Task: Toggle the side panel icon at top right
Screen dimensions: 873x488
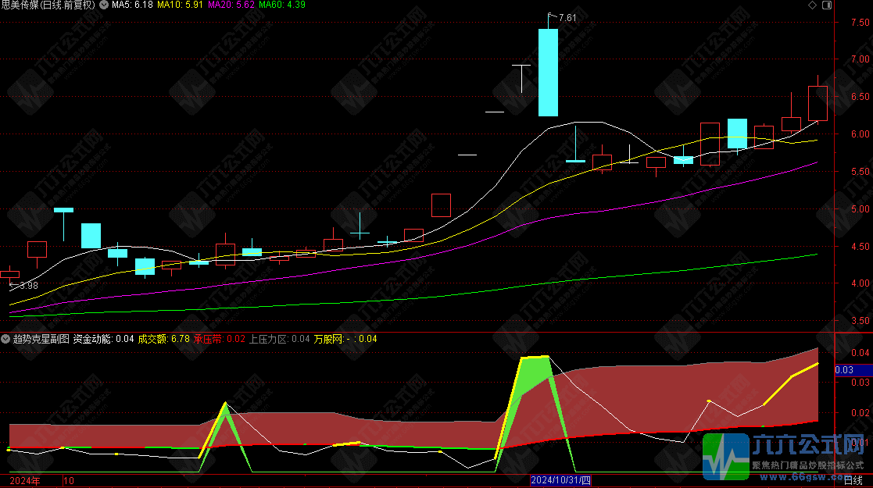Action: (x=827, y=5)
